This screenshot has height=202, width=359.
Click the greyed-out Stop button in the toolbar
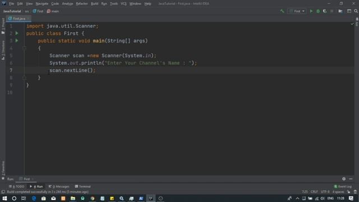[x=332, y=11]
